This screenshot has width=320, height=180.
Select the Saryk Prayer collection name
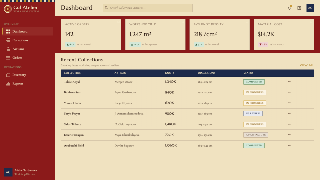(x=72, y=113)
